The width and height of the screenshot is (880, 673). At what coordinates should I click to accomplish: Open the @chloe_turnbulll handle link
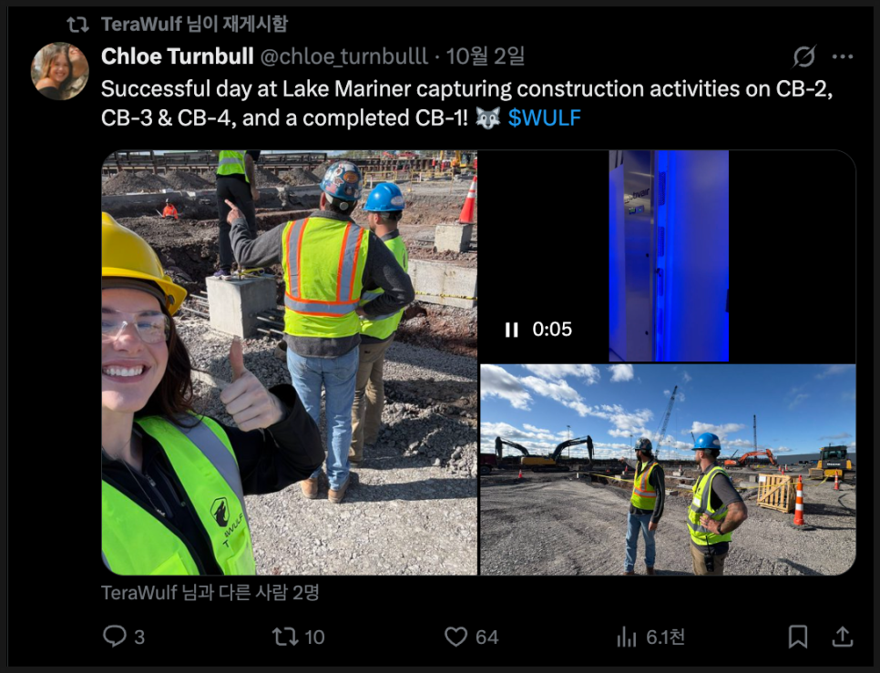click(344, 56)
